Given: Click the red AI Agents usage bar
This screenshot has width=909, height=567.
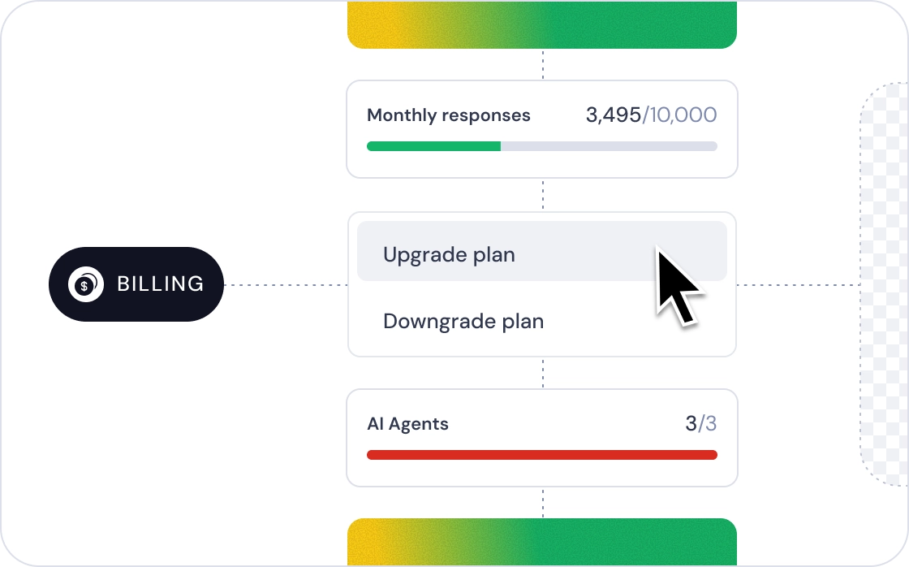Looking at the screenshot, I should [541, 455].
